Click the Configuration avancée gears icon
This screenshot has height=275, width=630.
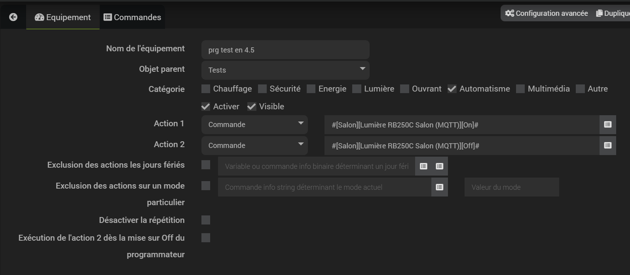[x=509, y=13]
